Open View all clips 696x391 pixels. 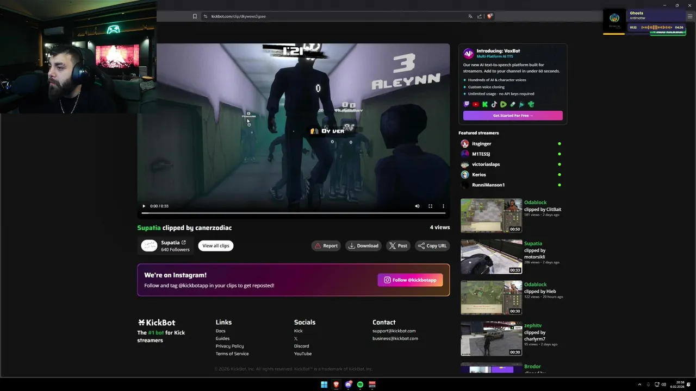pyautogui.click(x=216, y=246)
